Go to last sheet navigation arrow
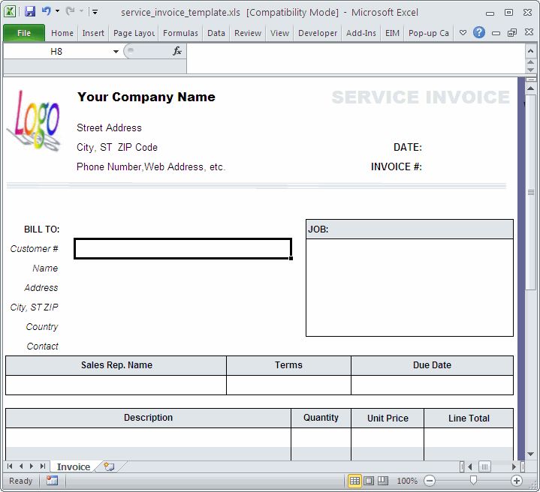 (42, 466)
